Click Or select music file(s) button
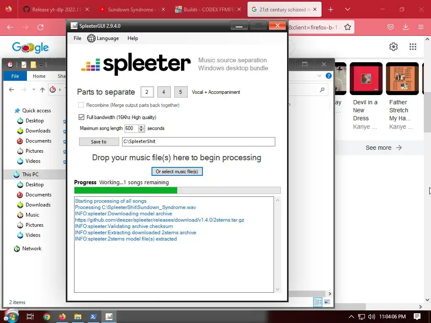This screenshot has height=323, width=431. [177, 172]
